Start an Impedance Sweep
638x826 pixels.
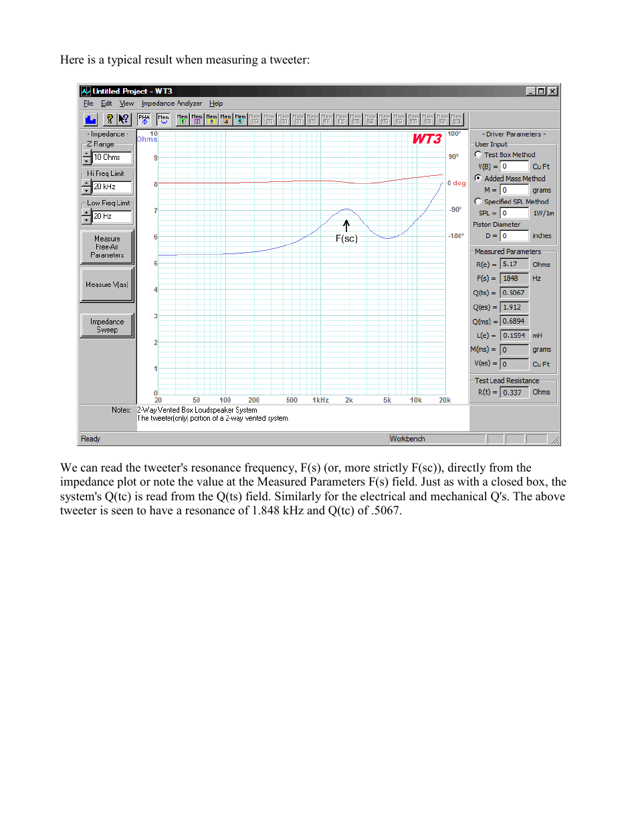(x=107, y=326)
